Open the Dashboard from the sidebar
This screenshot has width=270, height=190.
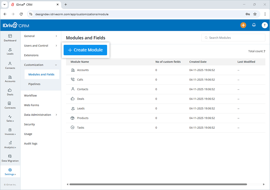click(10, 38)
